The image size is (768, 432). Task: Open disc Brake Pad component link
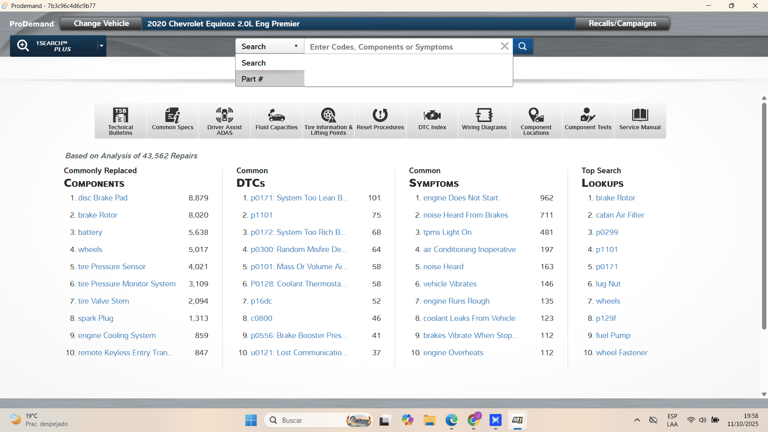click(x=102, y=198)
